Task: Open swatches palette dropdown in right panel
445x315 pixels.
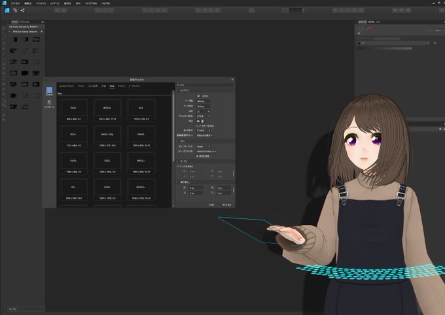Action: pyautogui.click(x=391, y=43)
